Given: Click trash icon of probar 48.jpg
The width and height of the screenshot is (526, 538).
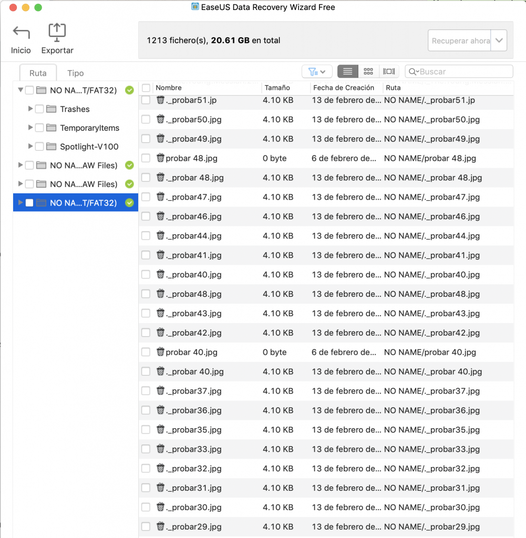Looking at the screenshot, I should pos(160,158).
